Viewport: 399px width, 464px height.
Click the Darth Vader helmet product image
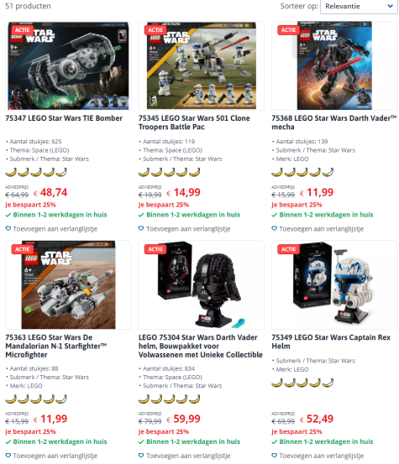click(x=202, y=284)
